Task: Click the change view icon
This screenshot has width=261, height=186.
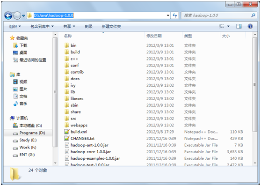Action: pos(221,26)
